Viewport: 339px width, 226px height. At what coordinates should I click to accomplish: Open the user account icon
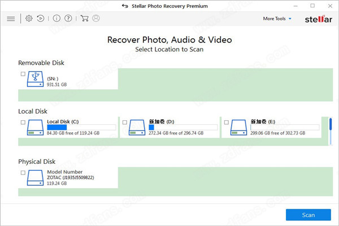coord(96,19)
